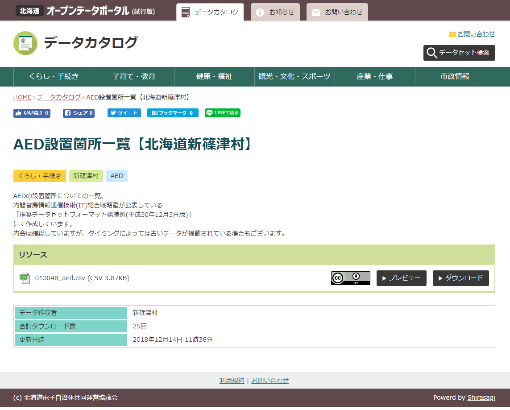Image resolution: width=510 pixels, height=410 pixels.
Task: Visit the Shirasagi link in footer
Action: click(x=481, y=398)
